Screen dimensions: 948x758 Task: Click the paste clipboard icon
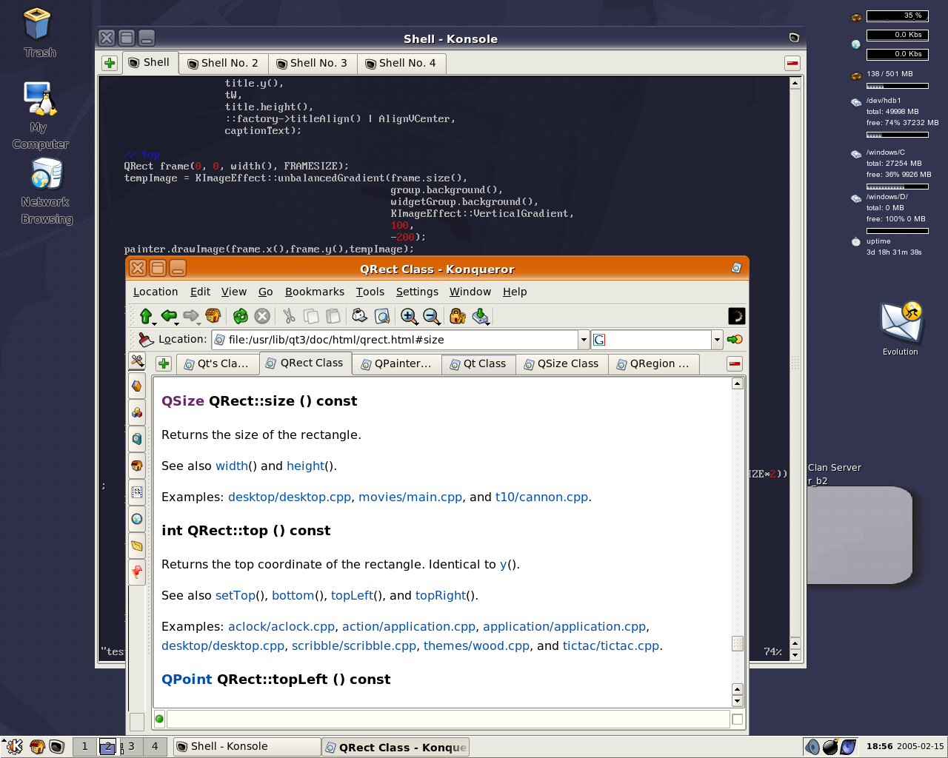click(333, 316)
